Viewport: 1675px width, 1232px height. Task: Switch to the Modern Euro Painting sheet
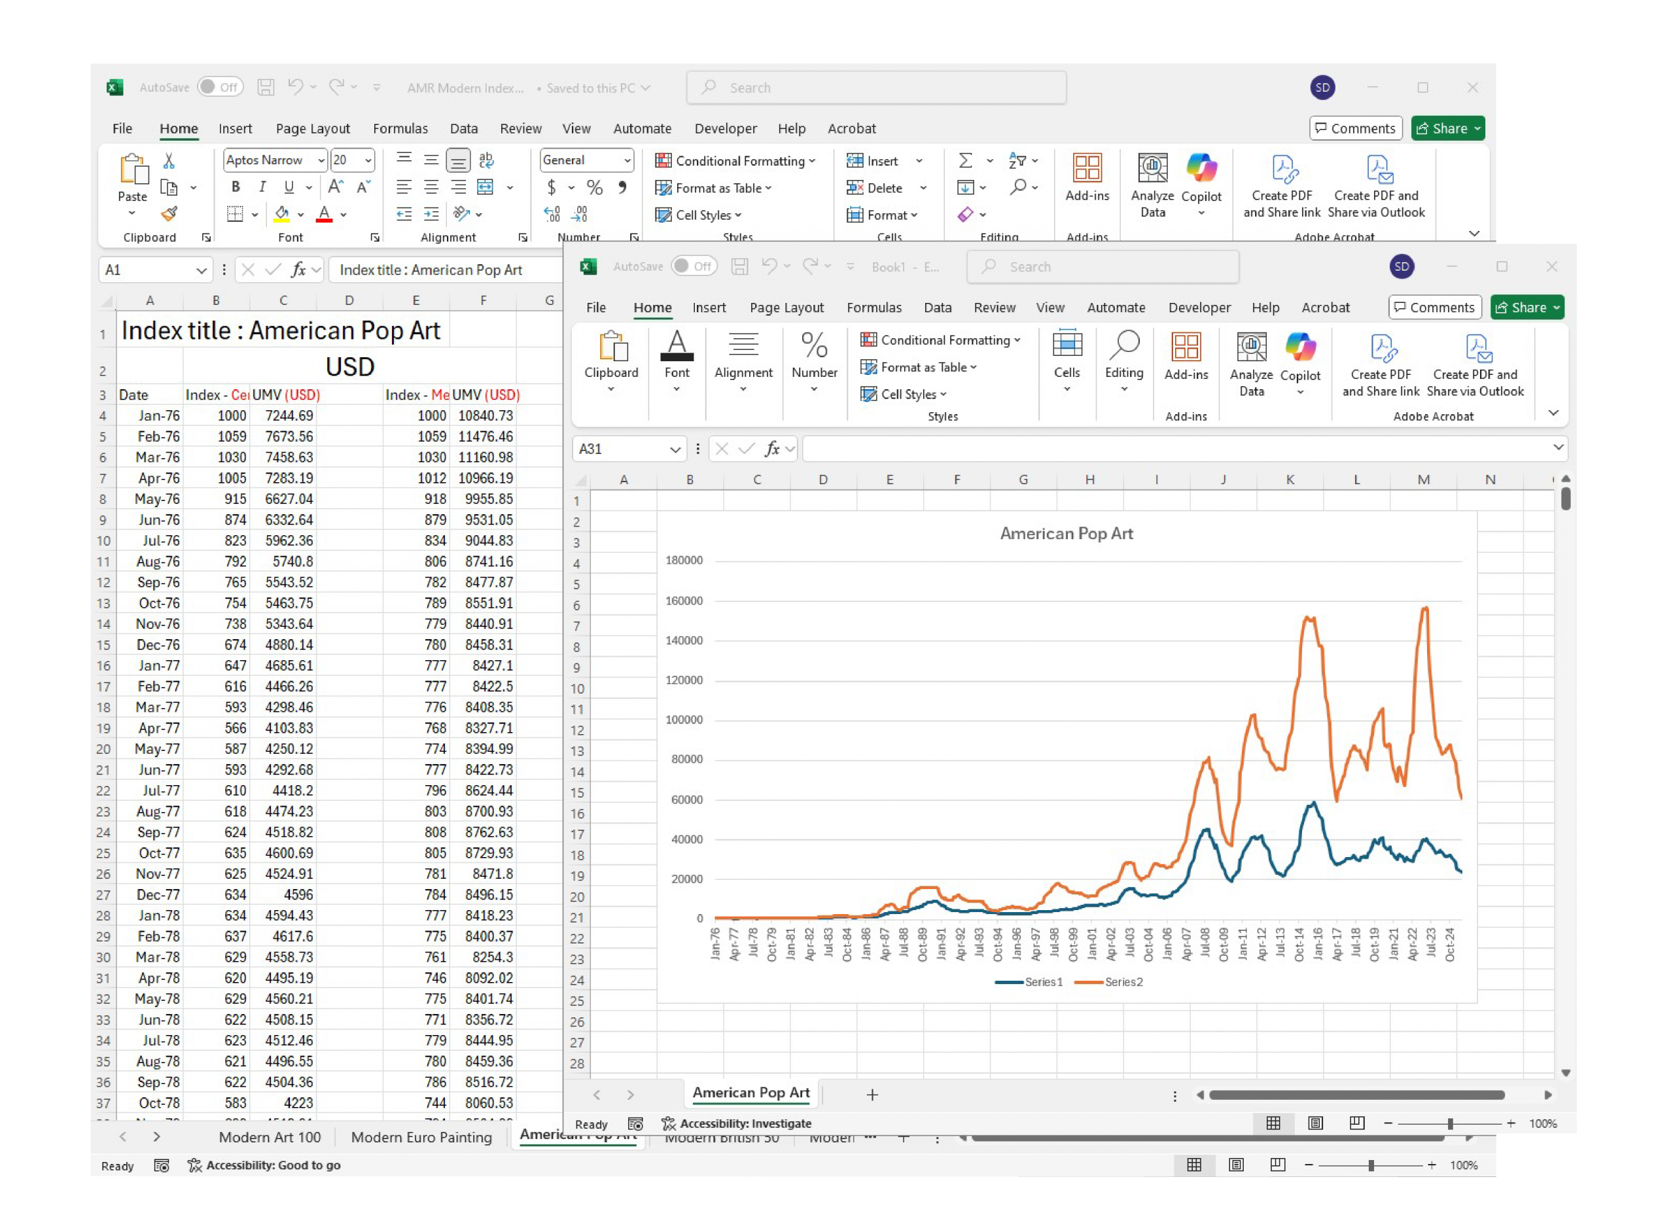click(421, 1136)
